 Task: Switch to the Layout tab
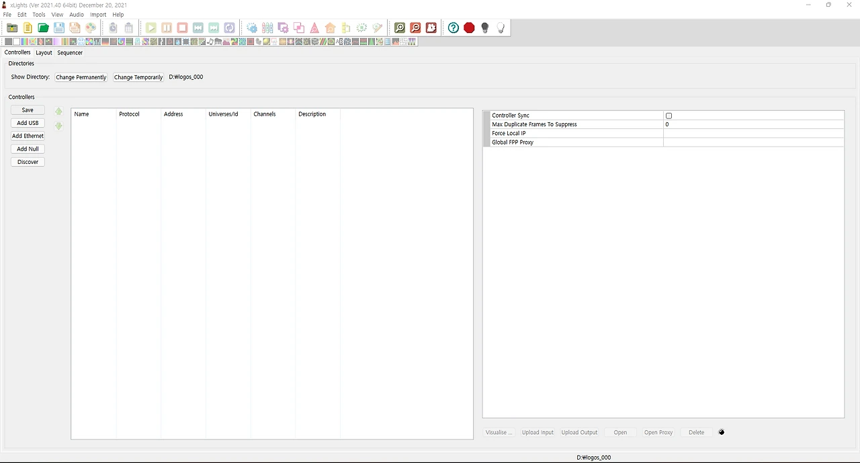(x=44, y=52)
